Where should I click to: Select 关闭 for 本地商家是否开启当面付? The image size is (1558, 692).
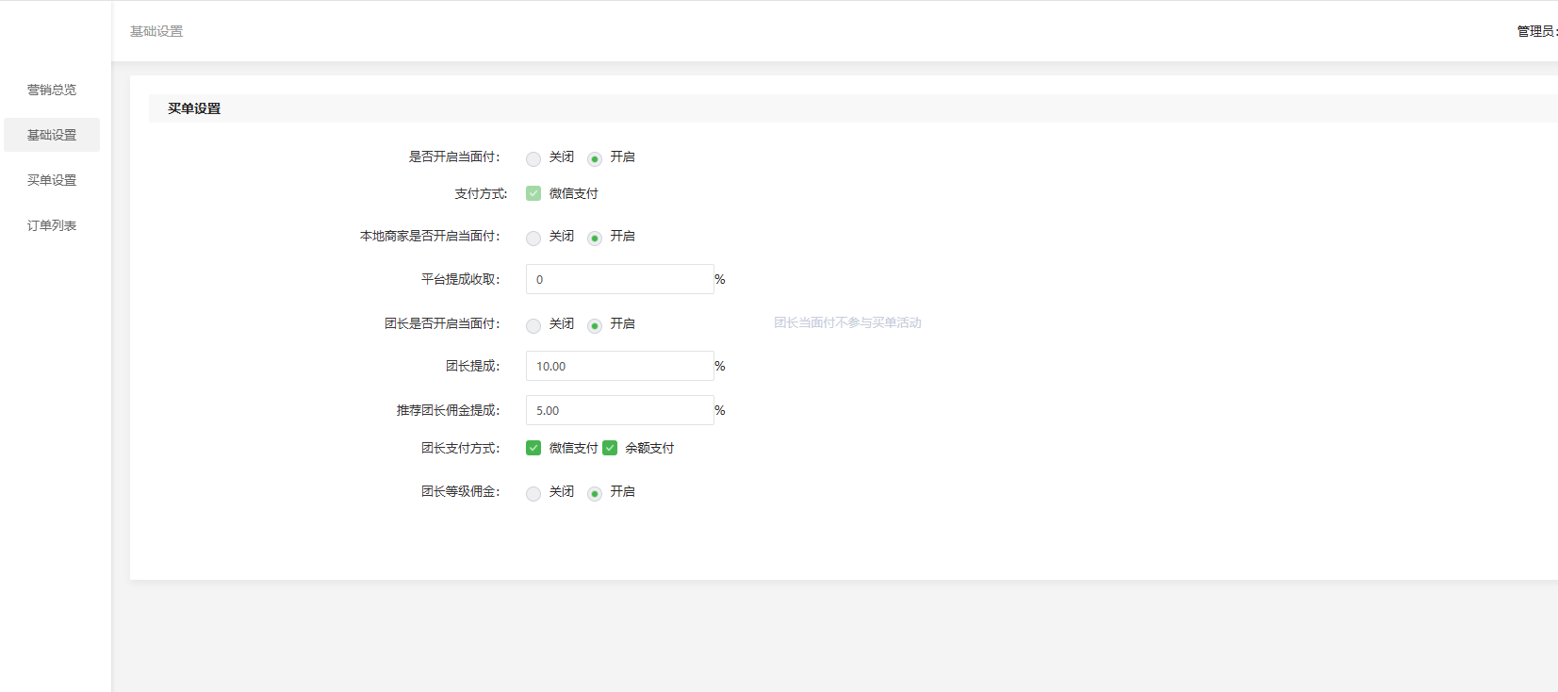(x=533, y=238)
